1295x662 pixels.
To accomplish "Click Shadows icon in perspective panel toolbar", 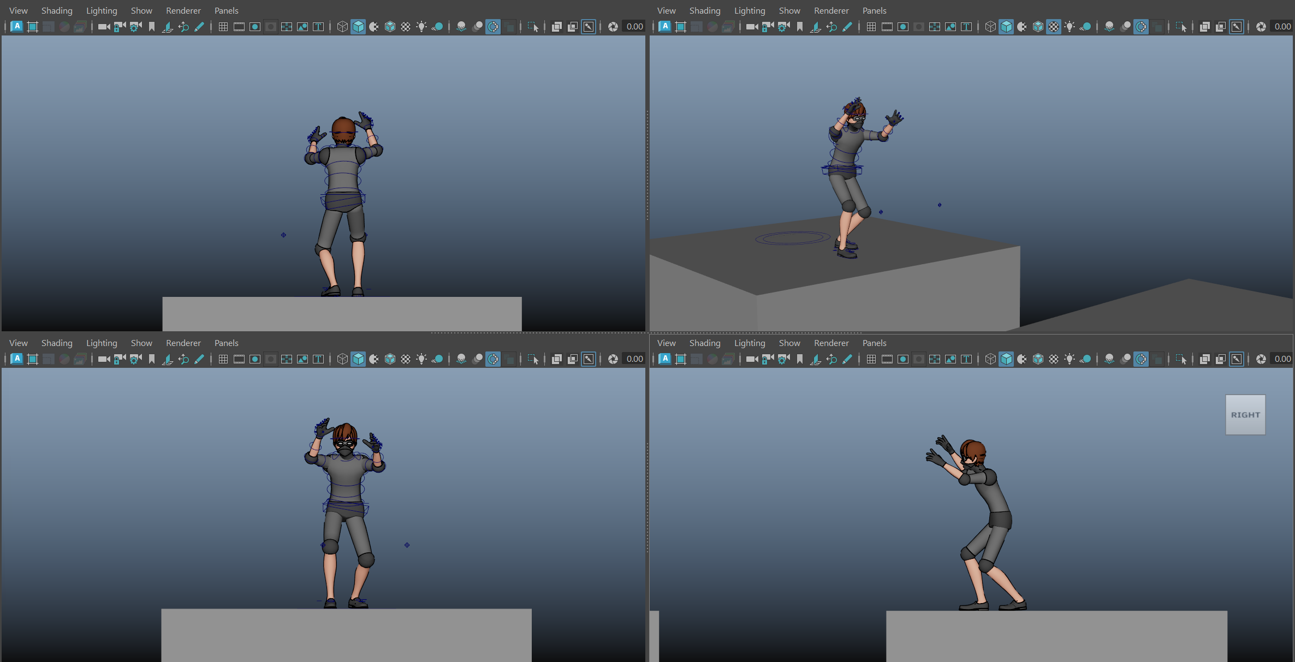I will [x=1085, y=27].
